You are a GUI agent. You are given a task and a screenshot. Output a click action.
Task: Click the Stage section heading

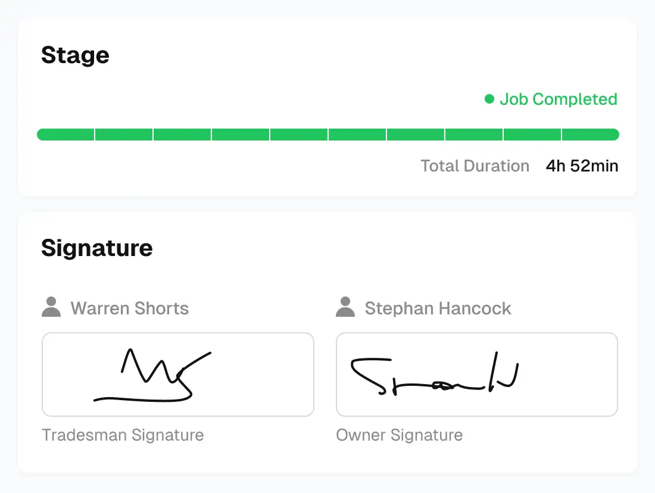coord(75,55)
